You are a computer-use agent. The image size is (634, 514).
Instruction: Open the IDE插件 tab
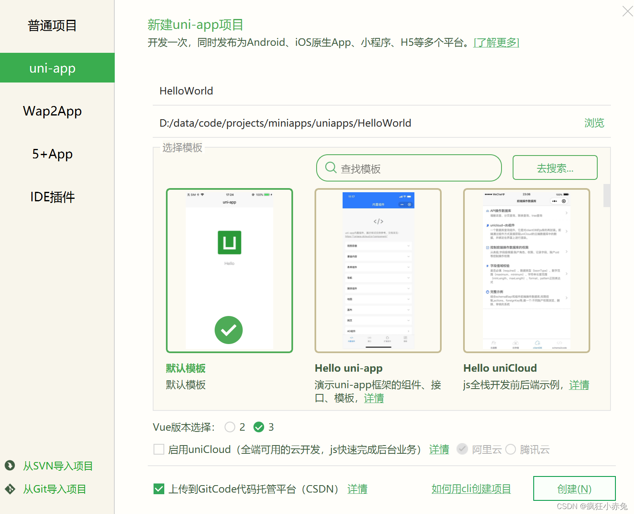pyautogui.click(x=52, y=197)
